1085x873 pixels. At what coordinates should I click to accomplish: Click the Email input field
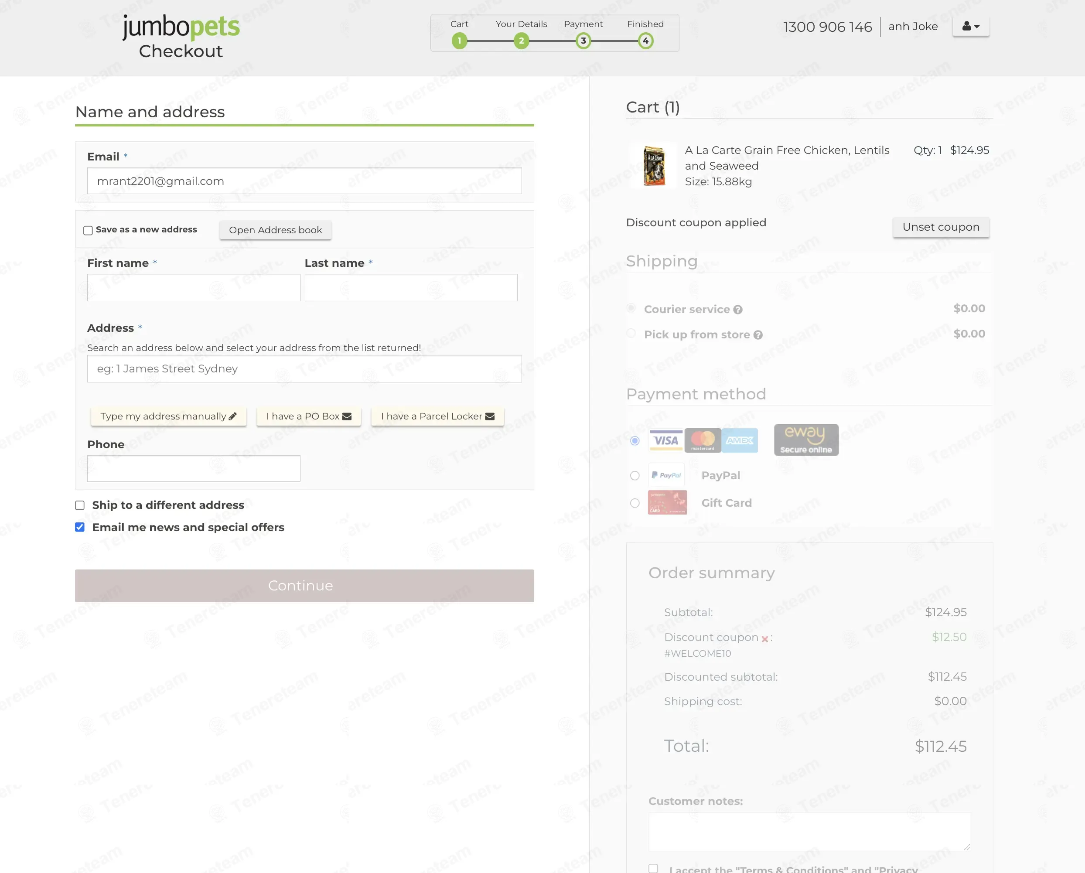point(304,181)
